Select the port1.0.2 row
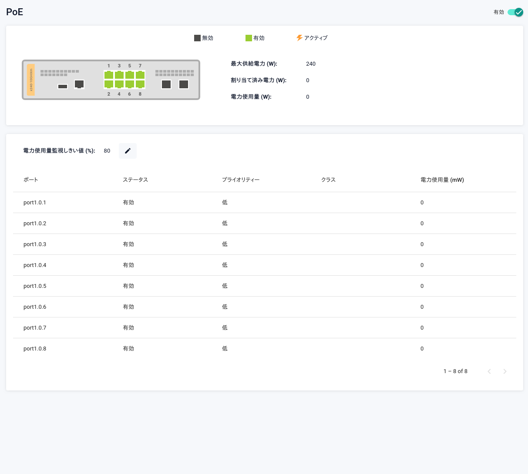This screenshot has width=528, height=474. (265, 224)
